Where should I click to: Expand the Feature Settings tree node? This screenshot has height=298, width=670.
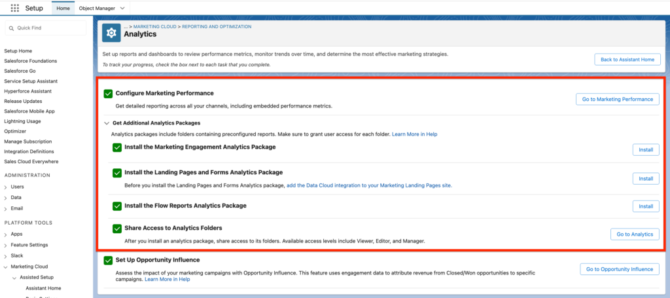click(x=6, y=244)
